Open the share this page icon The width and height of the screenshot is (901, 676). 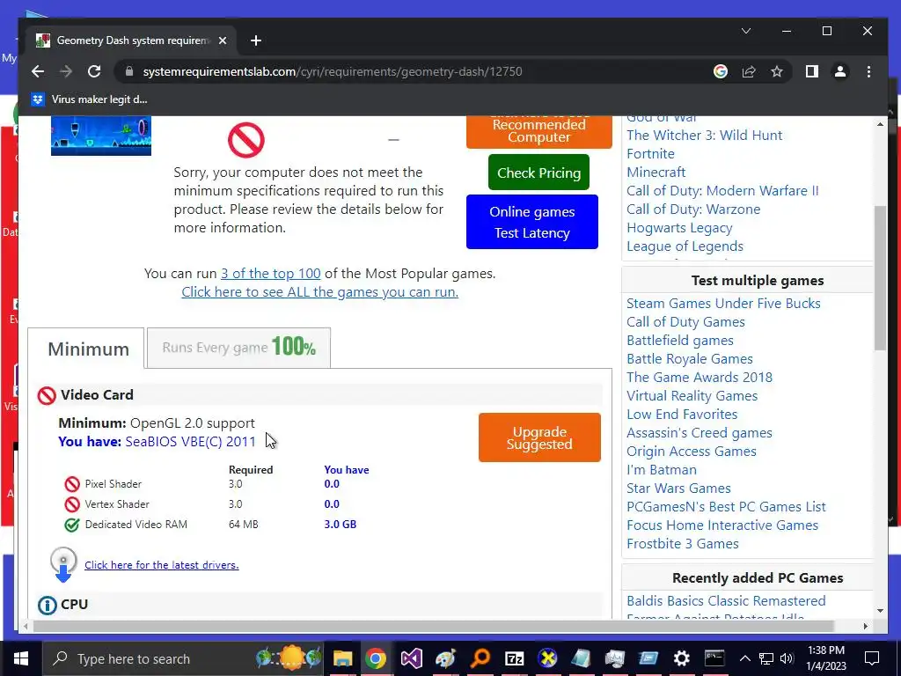(x=749, y=71)
